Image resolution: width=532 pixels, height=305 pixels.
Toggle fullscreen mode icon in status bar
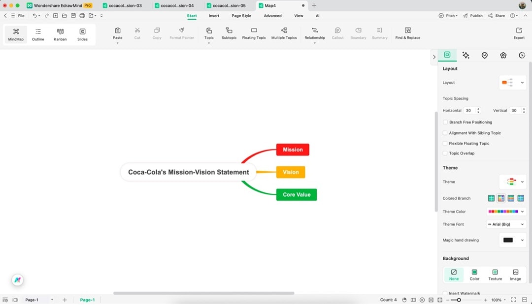click(x=513, y=300)
